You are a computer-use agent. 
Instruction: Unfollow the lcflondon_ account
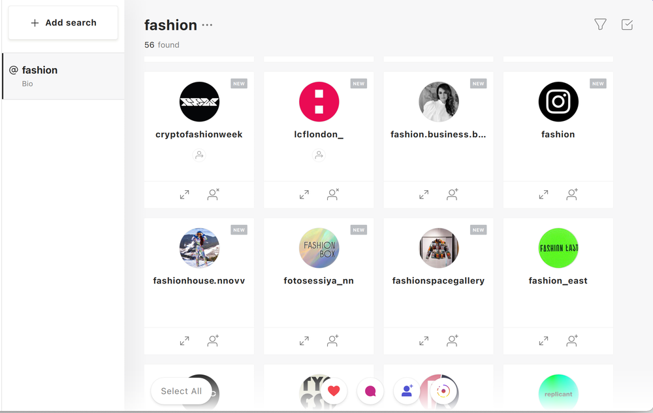[333, 195]
